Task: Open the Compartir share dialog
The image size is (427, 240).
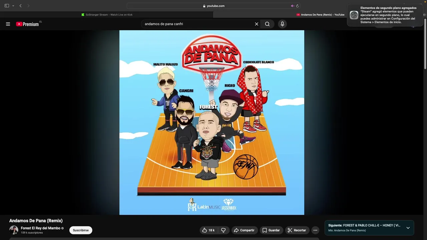Action: (x=244, y=230)
